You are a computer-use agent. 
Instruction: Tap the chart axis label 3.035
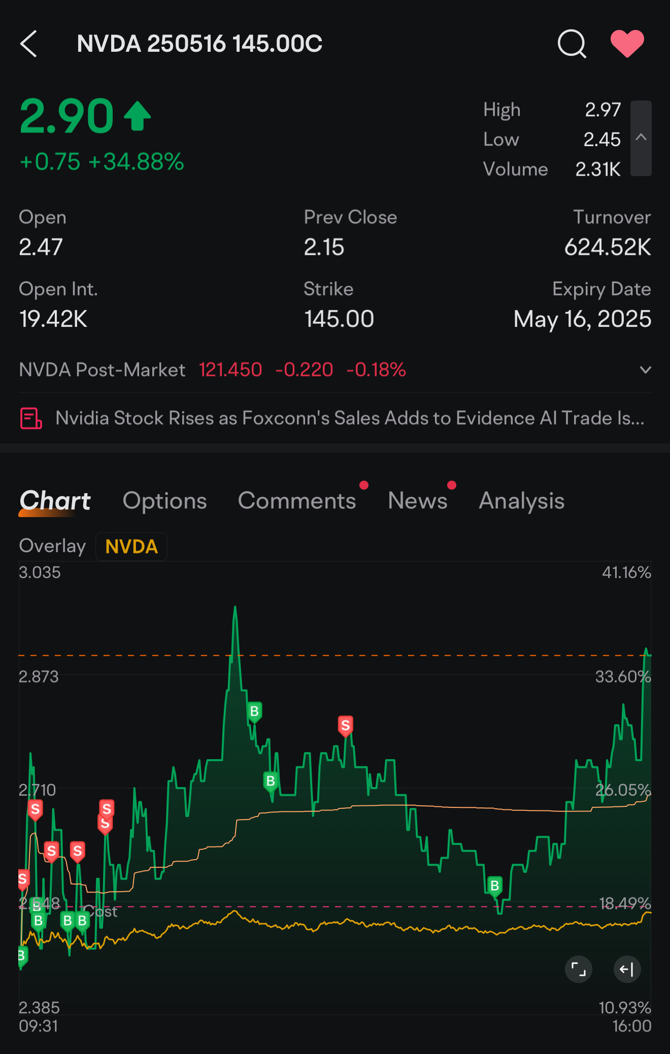coord(40,572)
